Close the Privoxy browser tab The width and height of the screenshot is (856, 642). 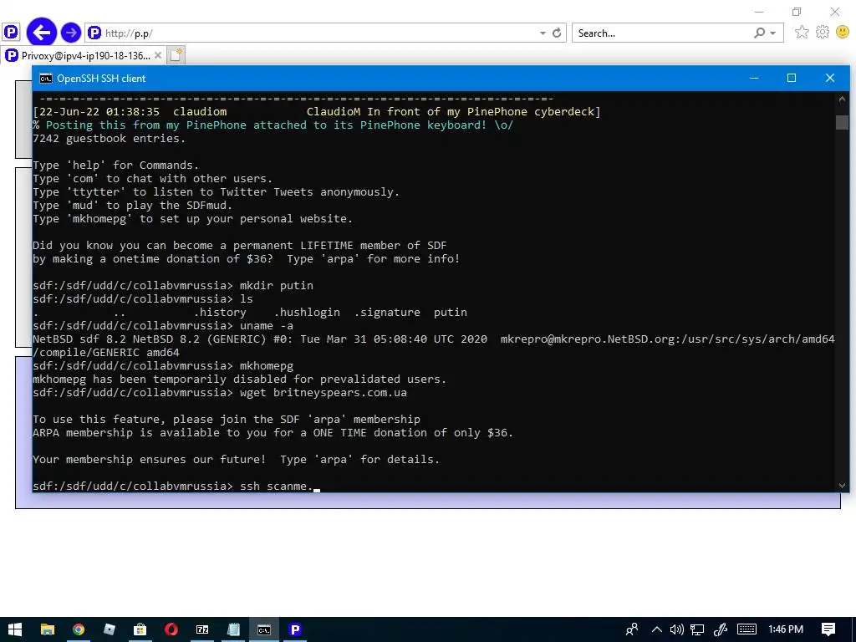click(158, 55)
